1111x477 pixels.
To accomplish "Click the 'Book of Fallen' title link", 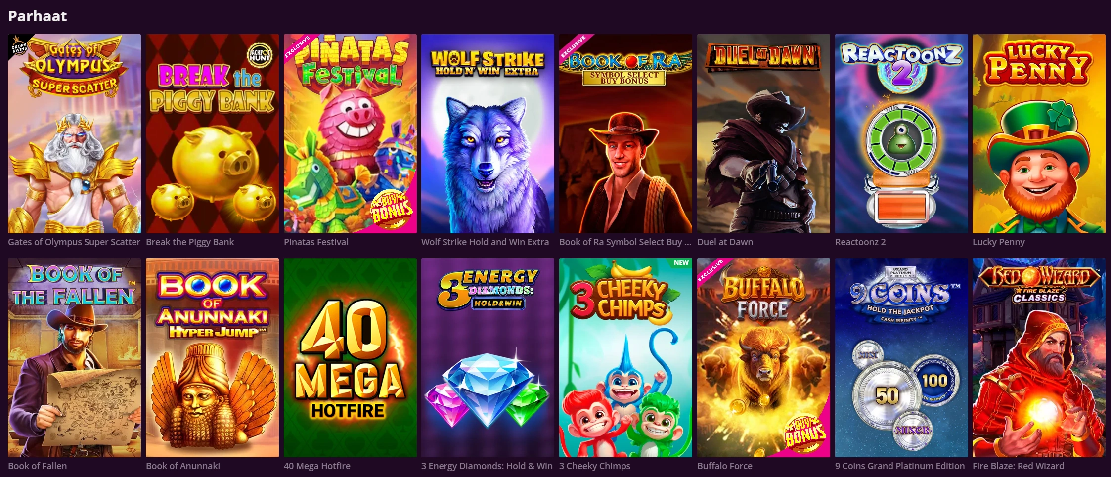I will coord(38,466).
